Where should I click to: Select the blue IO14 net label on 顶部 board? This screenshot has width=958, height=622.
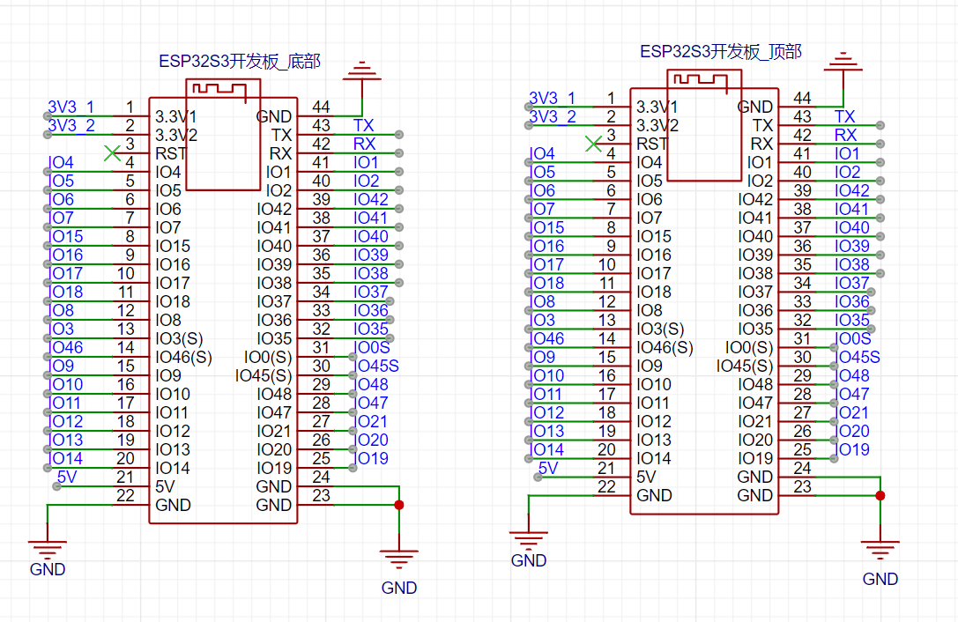tap(546, 449)
